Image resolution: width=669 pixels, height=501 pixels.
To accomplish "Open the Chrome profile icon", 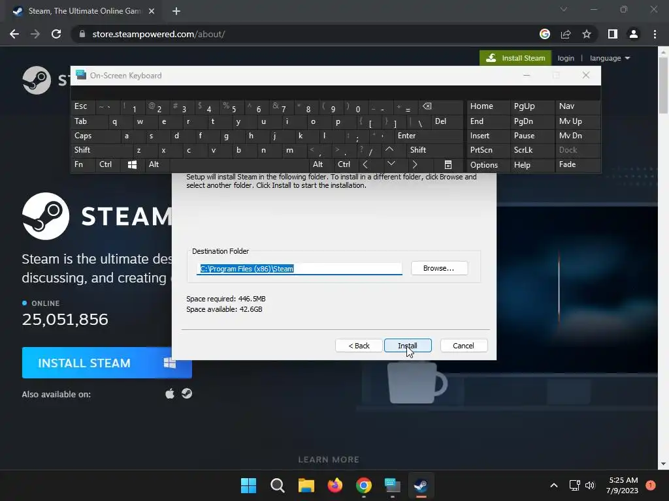I will (634, 34).
